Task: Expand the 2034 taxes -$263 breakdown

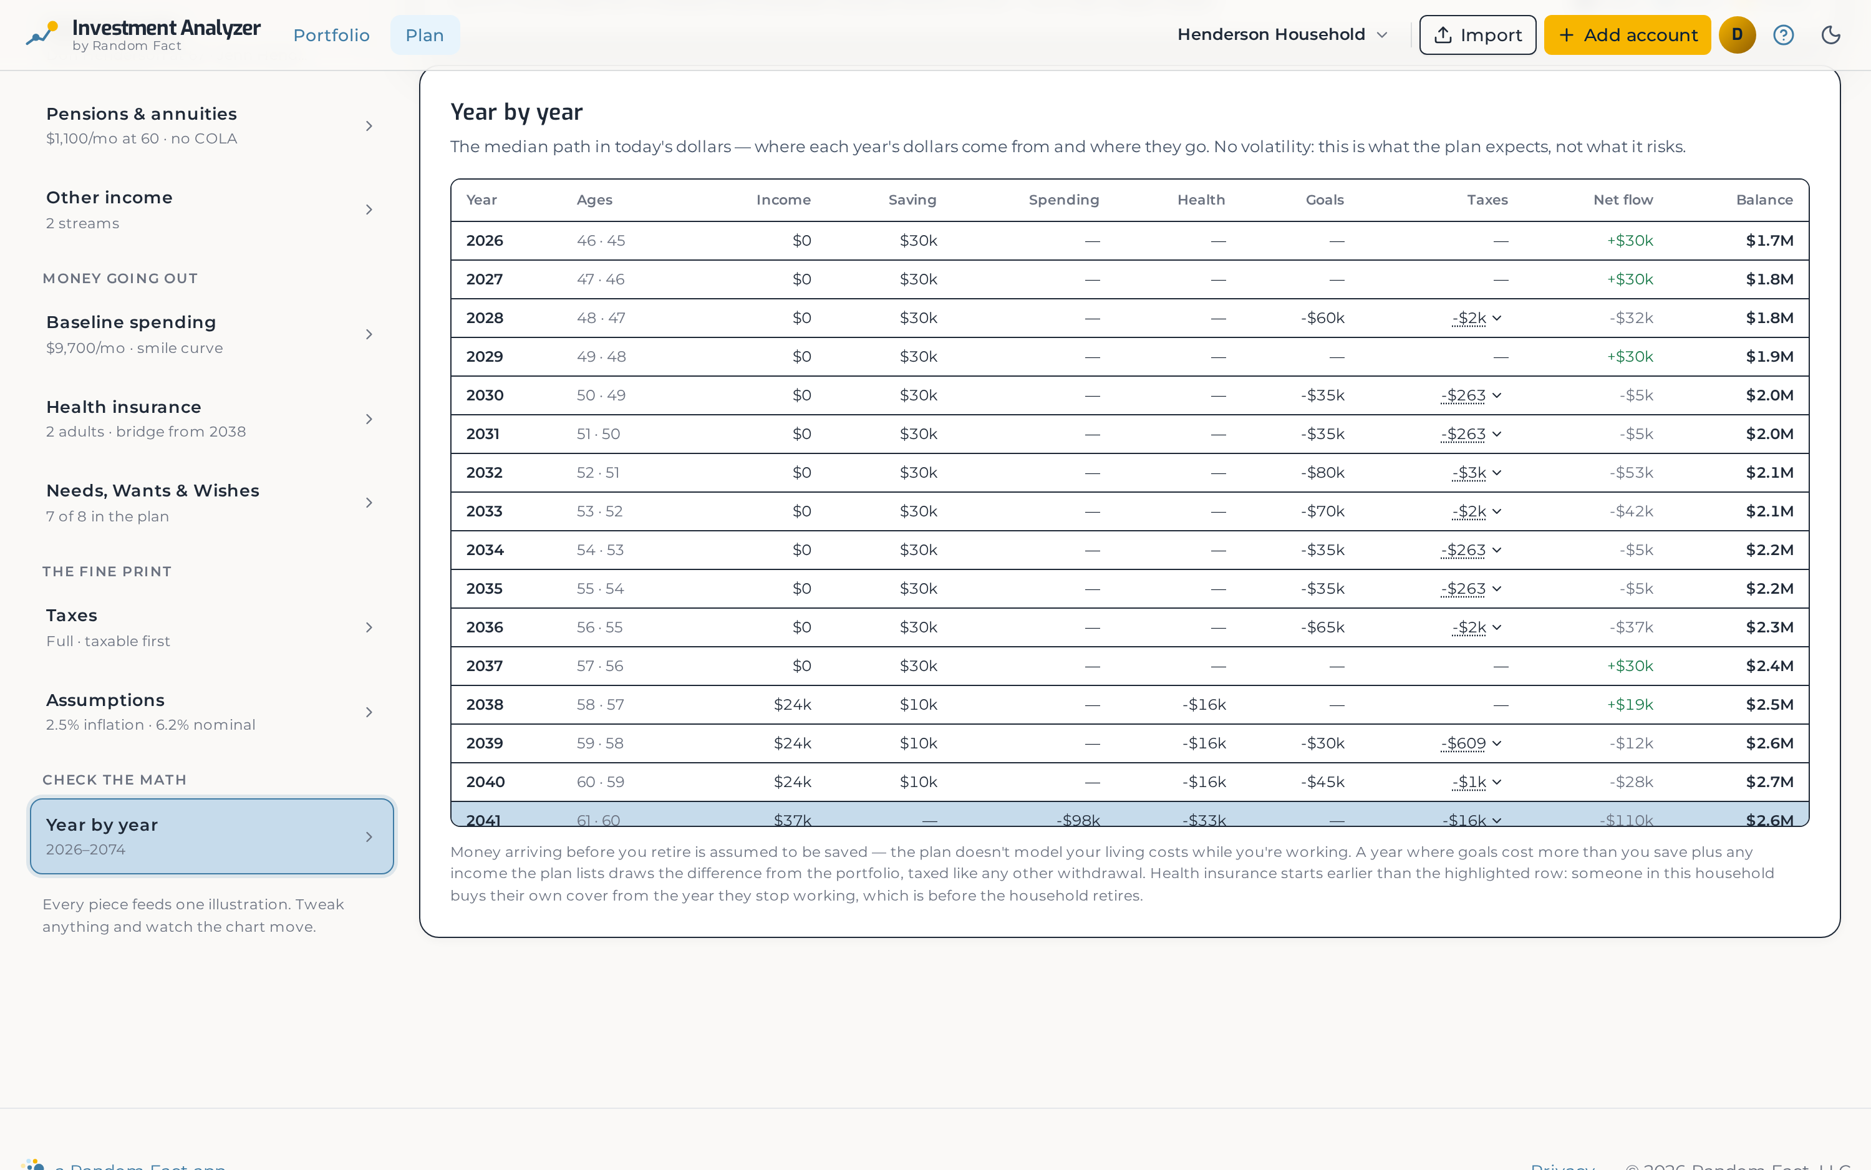Action: pyautogui.click(x=1472, y=550)
